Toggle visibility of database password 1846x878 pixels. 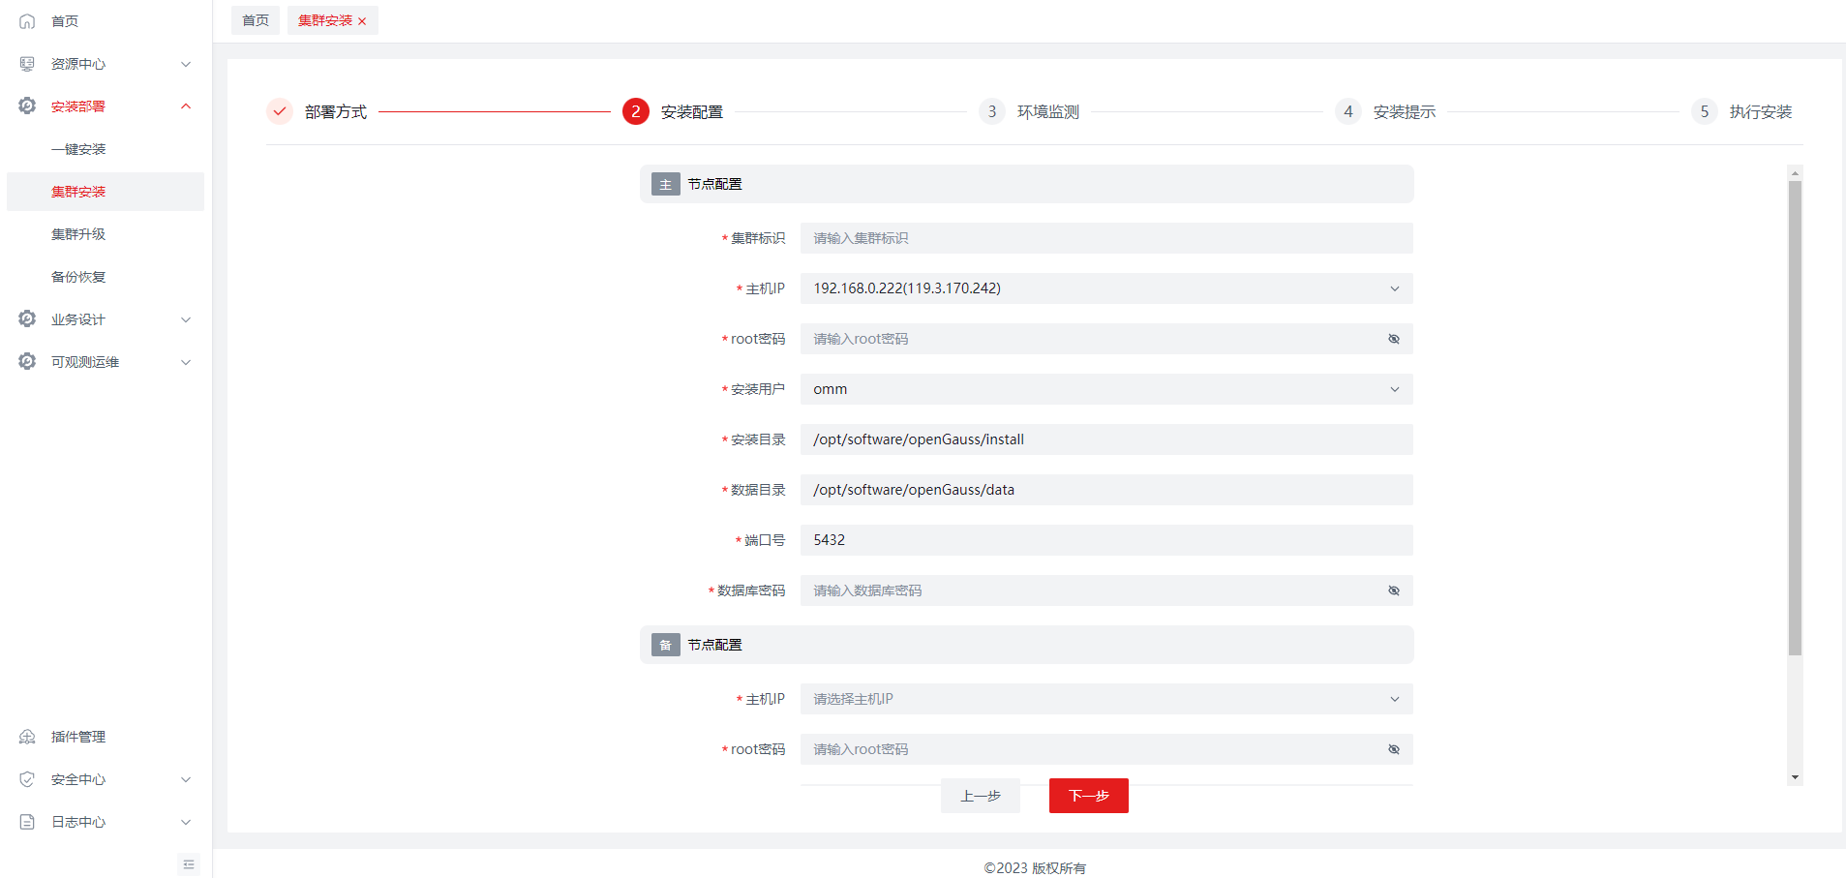[x=1394, y=590]
